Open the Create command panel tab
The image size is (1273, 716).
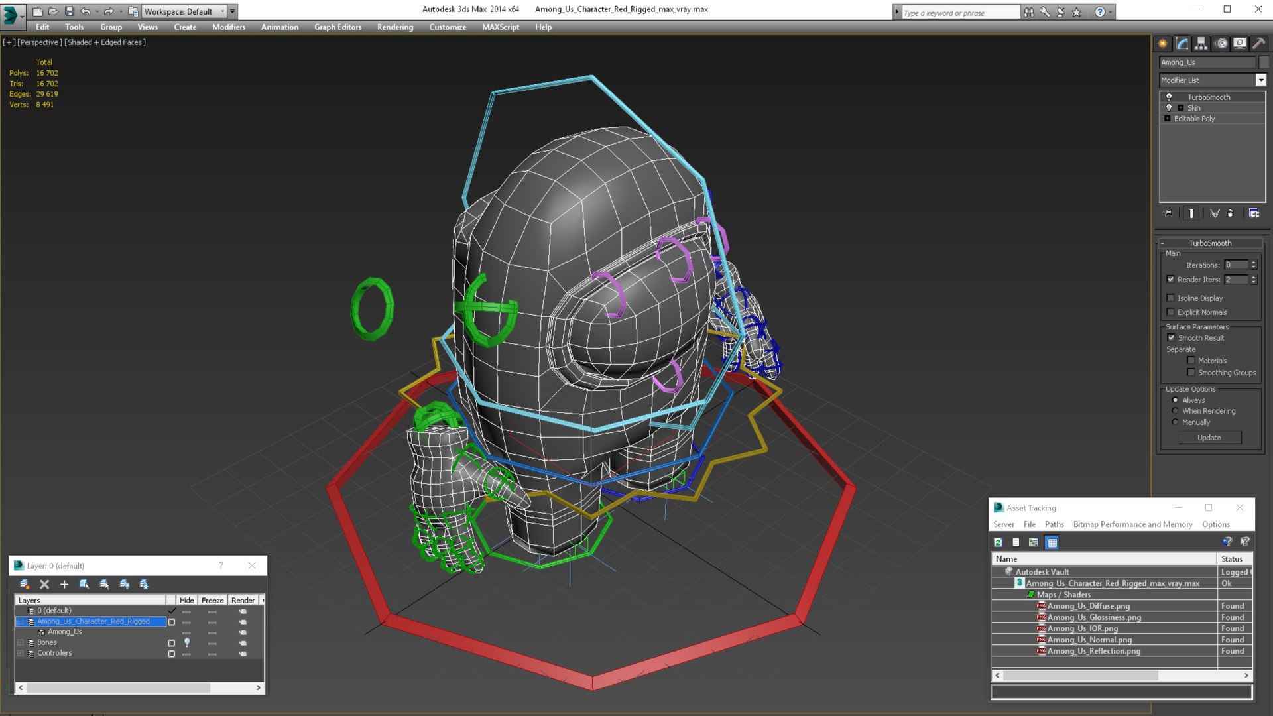click(x=1163, y=44)
